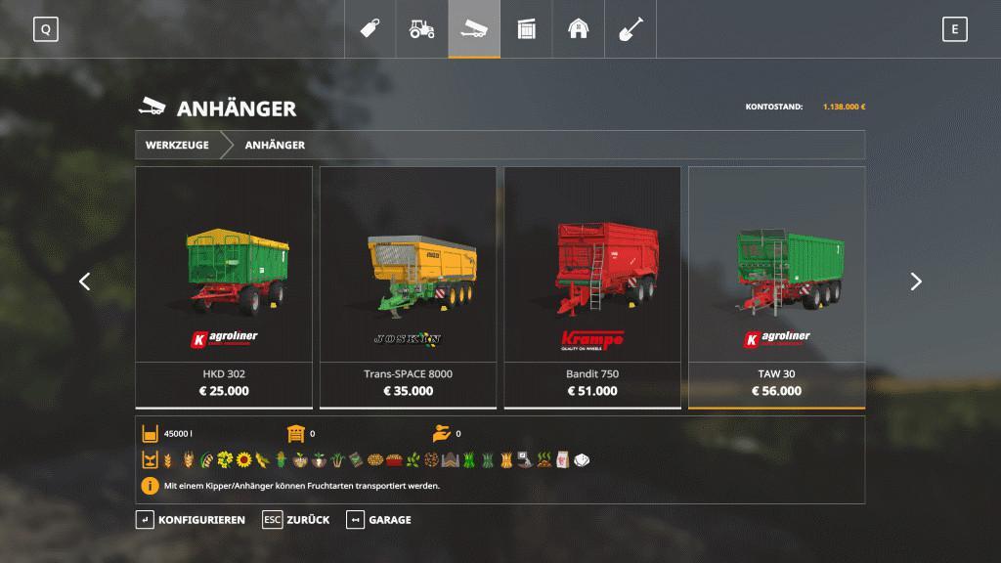
Task: Select the TAW 30 trailer card
Action: coord(777,287)
